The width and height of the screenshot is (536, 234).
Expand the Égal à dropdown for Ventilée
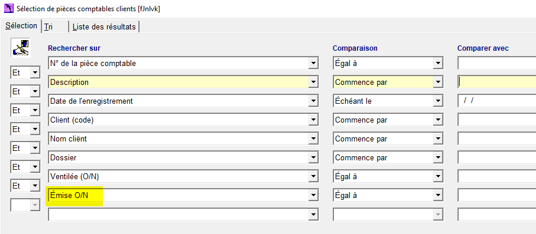437,177
